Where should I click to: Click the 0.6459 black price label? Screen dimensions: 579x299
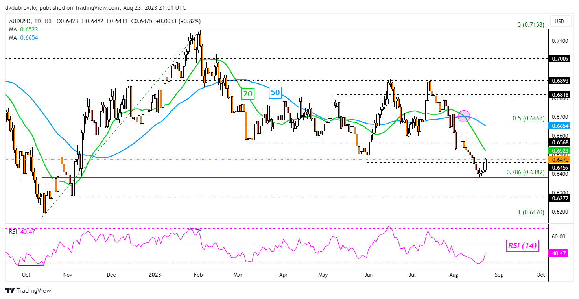pos(560,168)
